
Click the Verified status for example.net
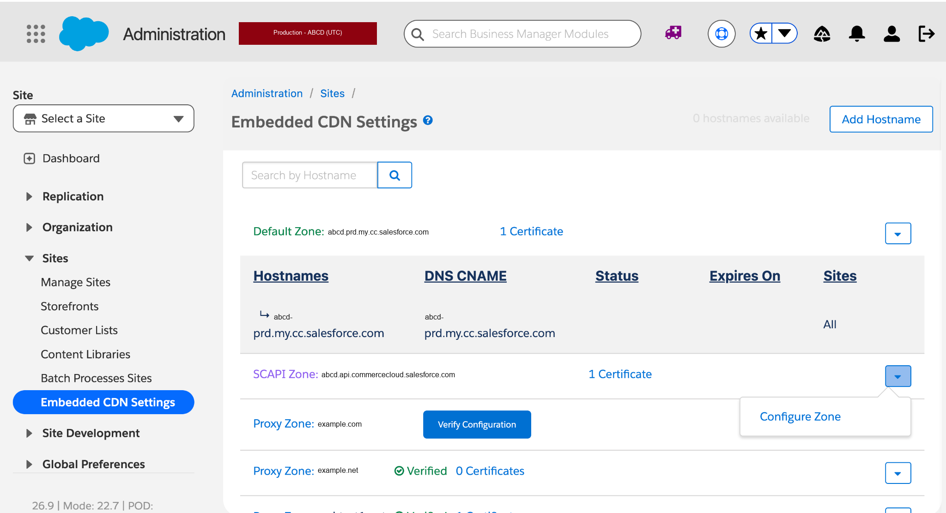(420, 471)
